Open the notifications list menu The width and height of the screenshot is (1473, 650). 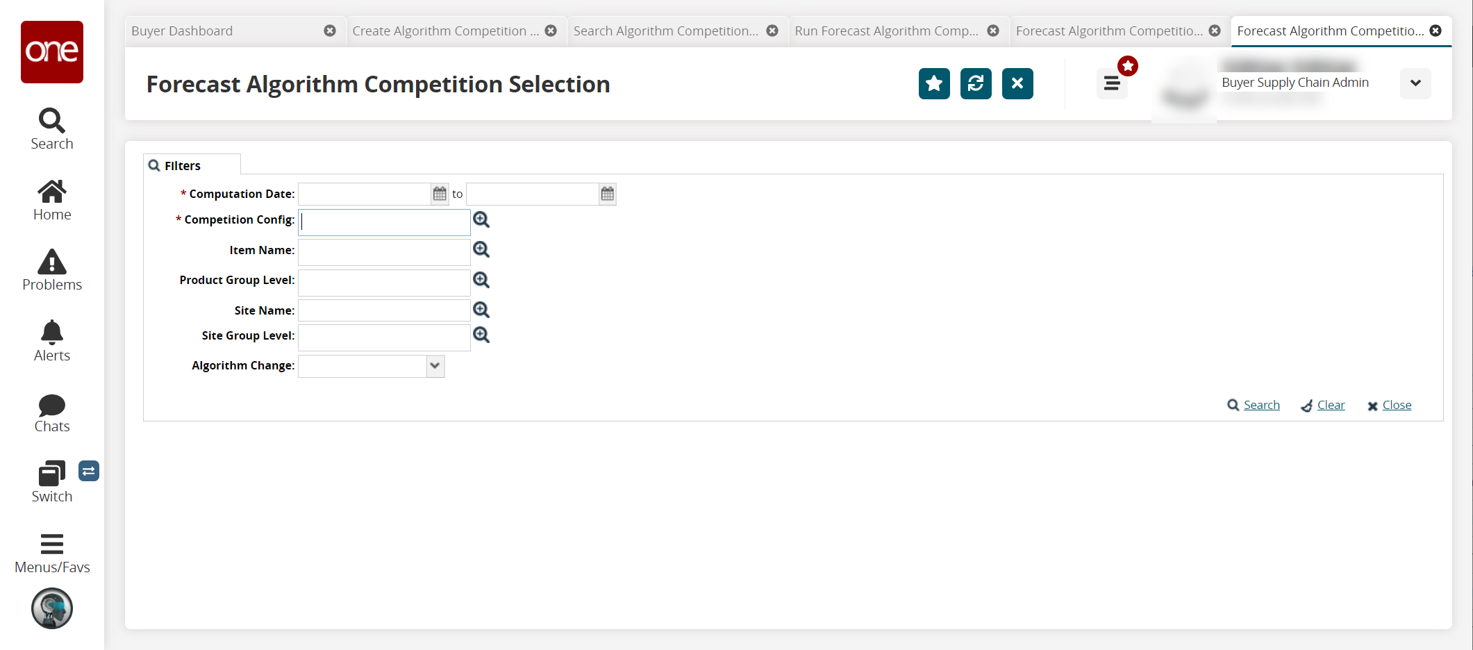pos(1112,84)
